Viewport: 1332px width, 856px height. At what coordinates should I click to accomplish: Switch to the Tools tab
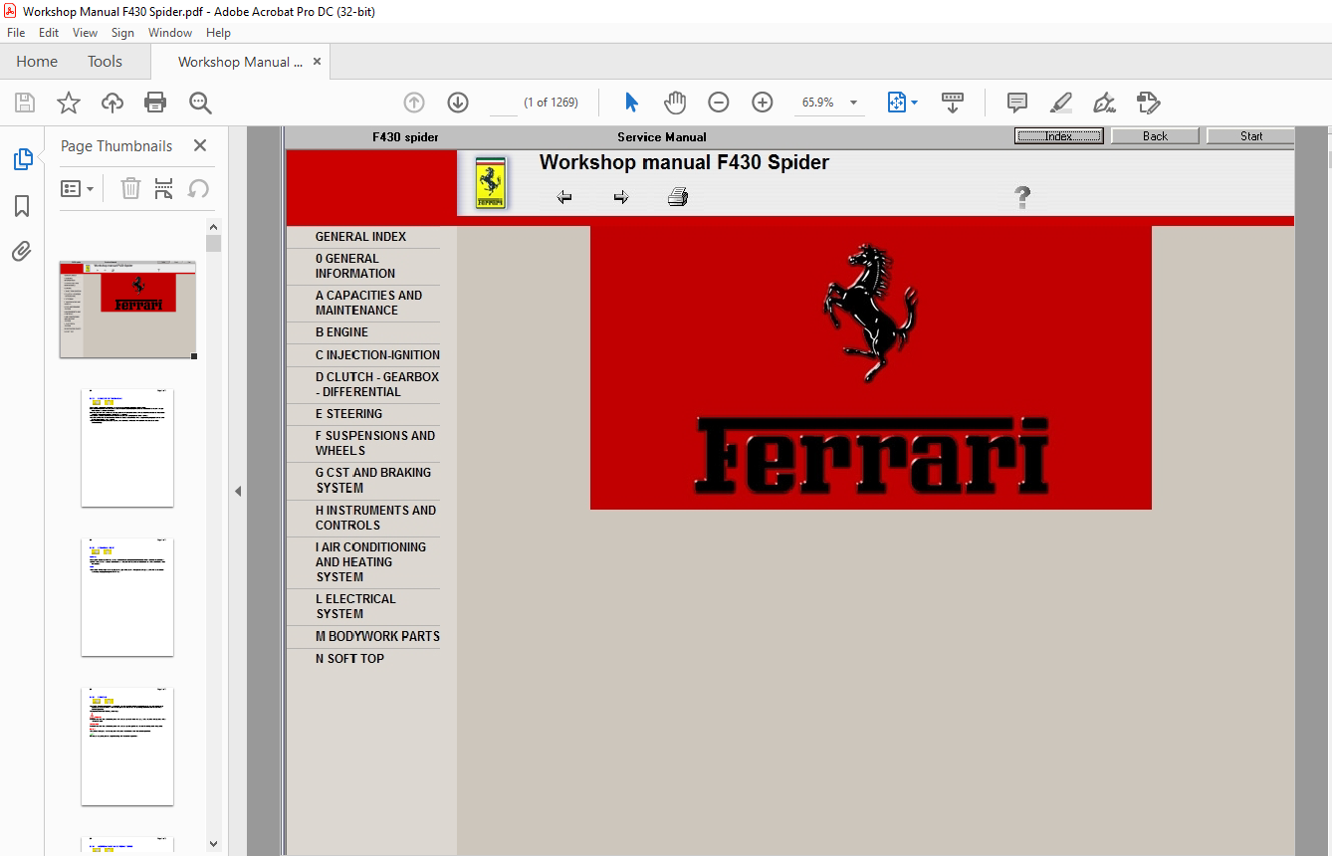tap(105, 62)
